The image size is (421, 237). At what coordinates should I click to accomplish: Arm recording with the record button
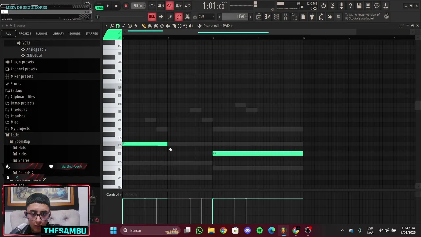point(126,6)
